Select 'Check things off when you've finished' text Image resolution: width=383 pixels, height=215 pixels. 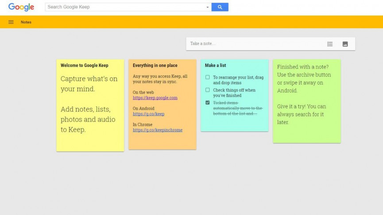click(234, 93)
